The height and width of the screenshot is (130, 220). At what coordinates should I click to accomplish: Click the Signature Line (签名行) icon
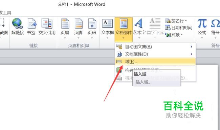(168, 21)
